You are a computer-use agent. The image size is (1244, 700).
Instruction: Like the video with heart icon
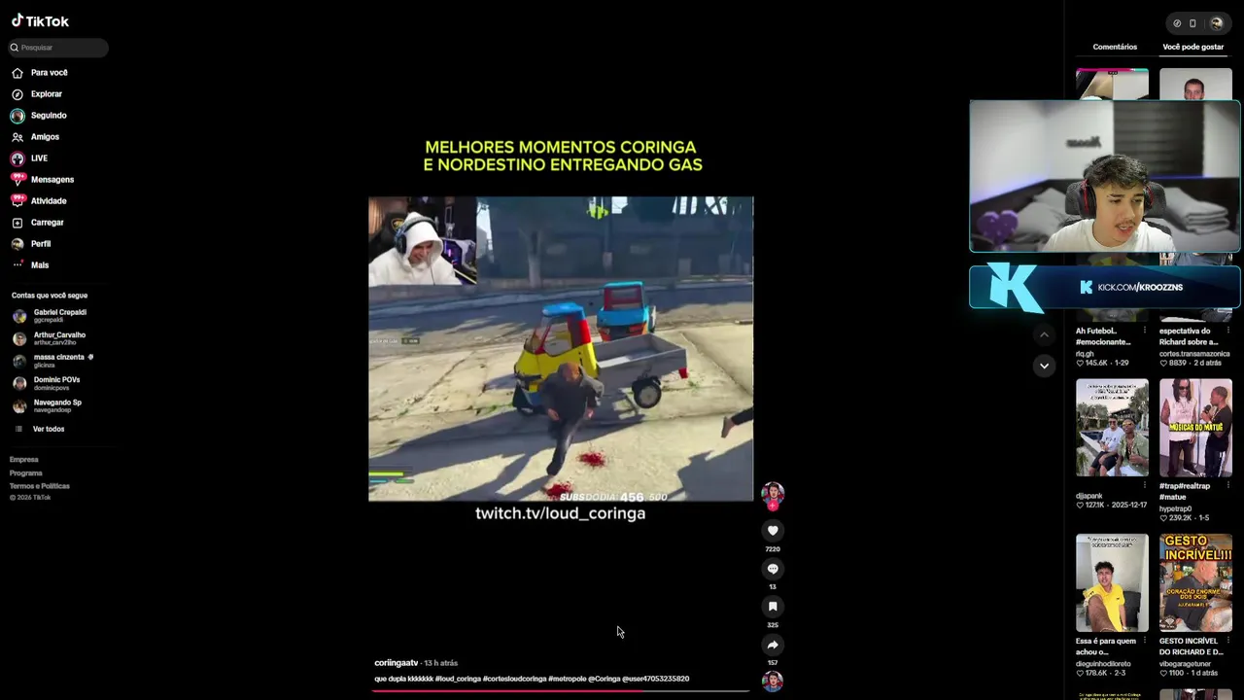(x=773, y=530)
